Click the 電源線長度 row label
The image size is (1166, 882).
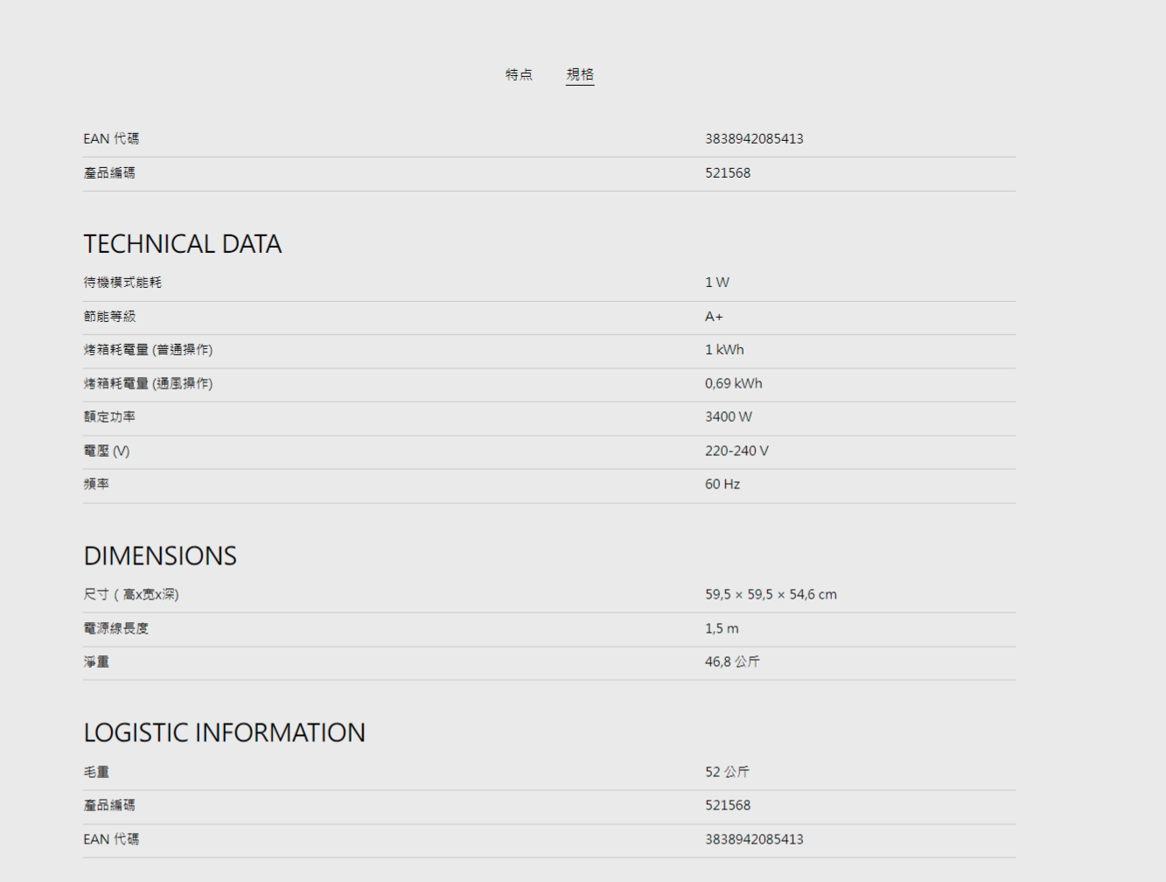point(116,629)
